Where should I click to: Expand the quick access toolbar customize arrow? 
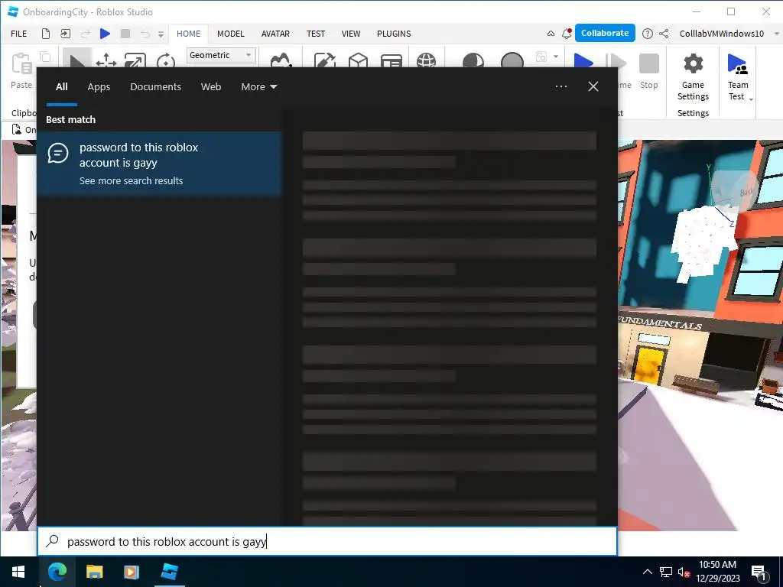point(161,34)
